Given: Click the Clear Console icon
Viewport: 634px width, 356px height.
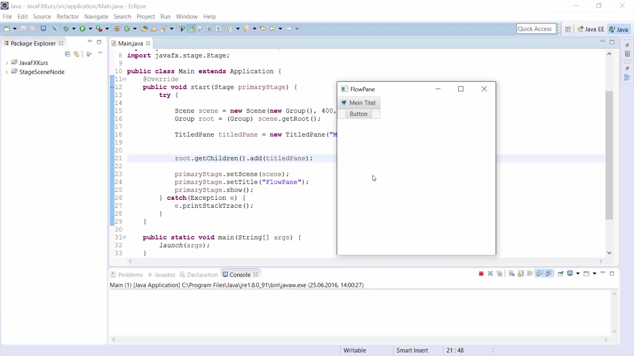Looking at the screenshot, I should coord(511,274).
